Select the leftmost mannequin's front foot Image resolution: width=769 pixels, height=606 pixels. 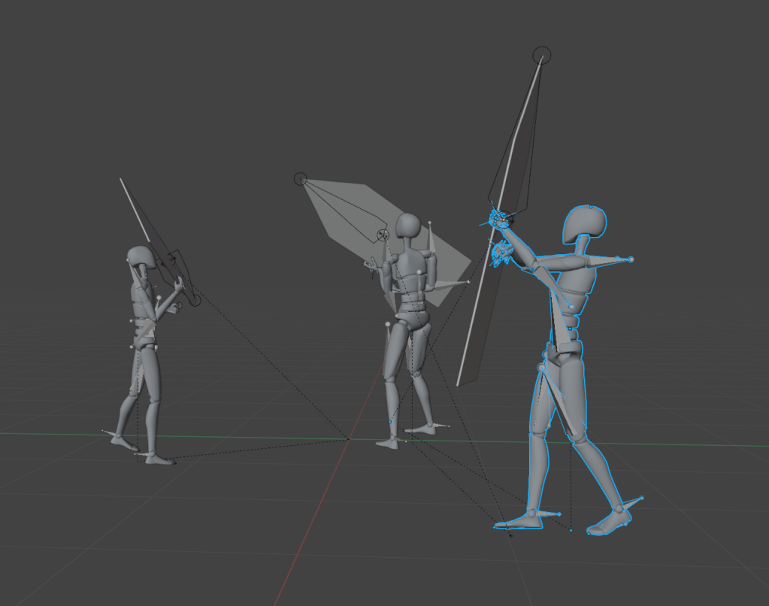pos(158,459)
